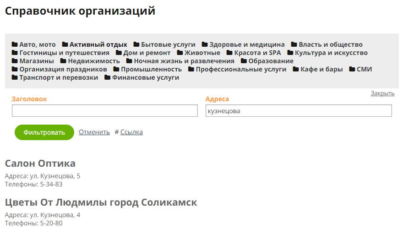
Task: Click the folder icon beside Финансовые услуги
Action: click(x=108, y=78)
